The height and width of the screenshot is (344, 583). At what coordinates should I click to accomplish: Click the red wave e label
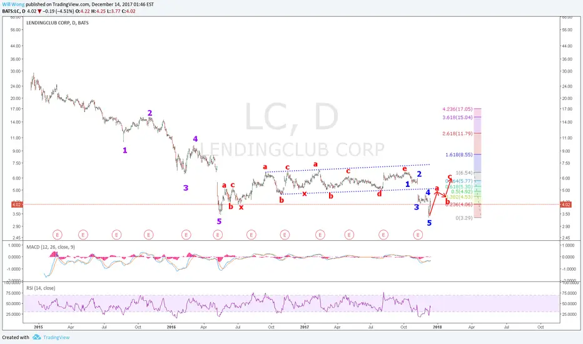click(x=405, y=169)
